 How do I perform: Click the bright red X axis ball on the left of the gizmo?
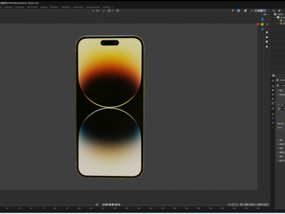(x=258, y=24)
